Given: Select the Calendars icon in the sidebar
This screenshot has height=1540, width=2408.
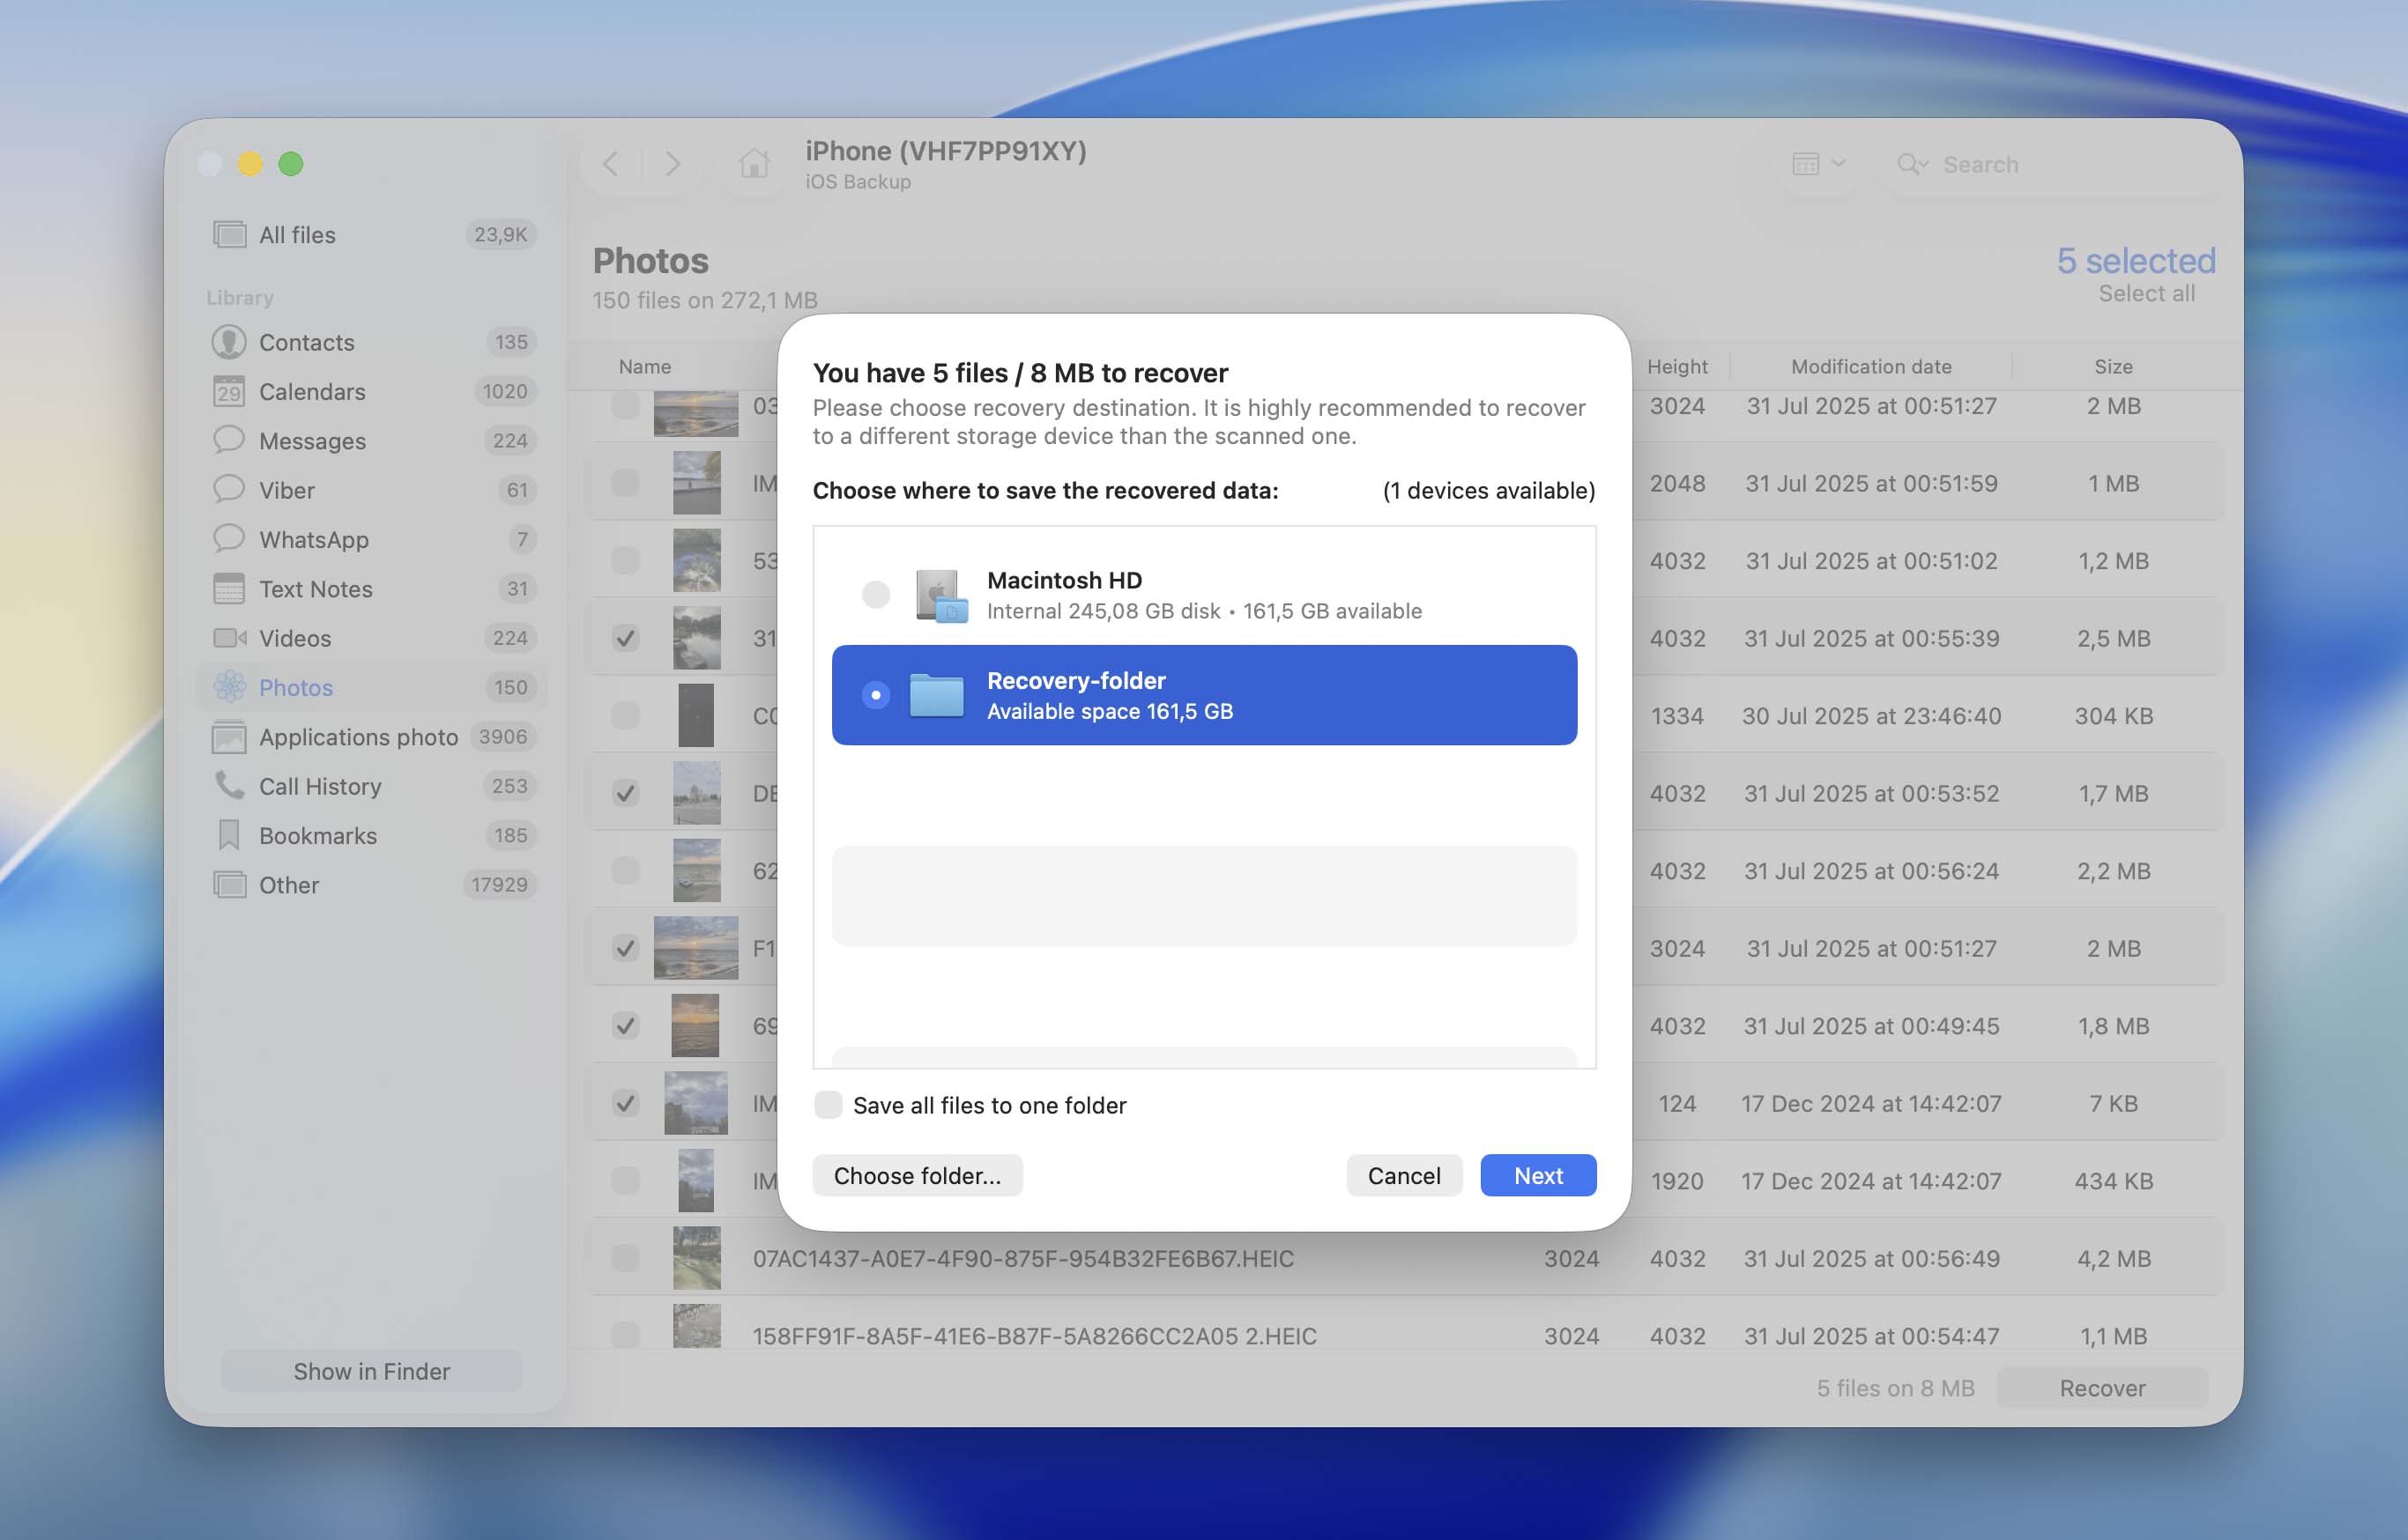Looking at the screenshot, I should pos(229,391).
